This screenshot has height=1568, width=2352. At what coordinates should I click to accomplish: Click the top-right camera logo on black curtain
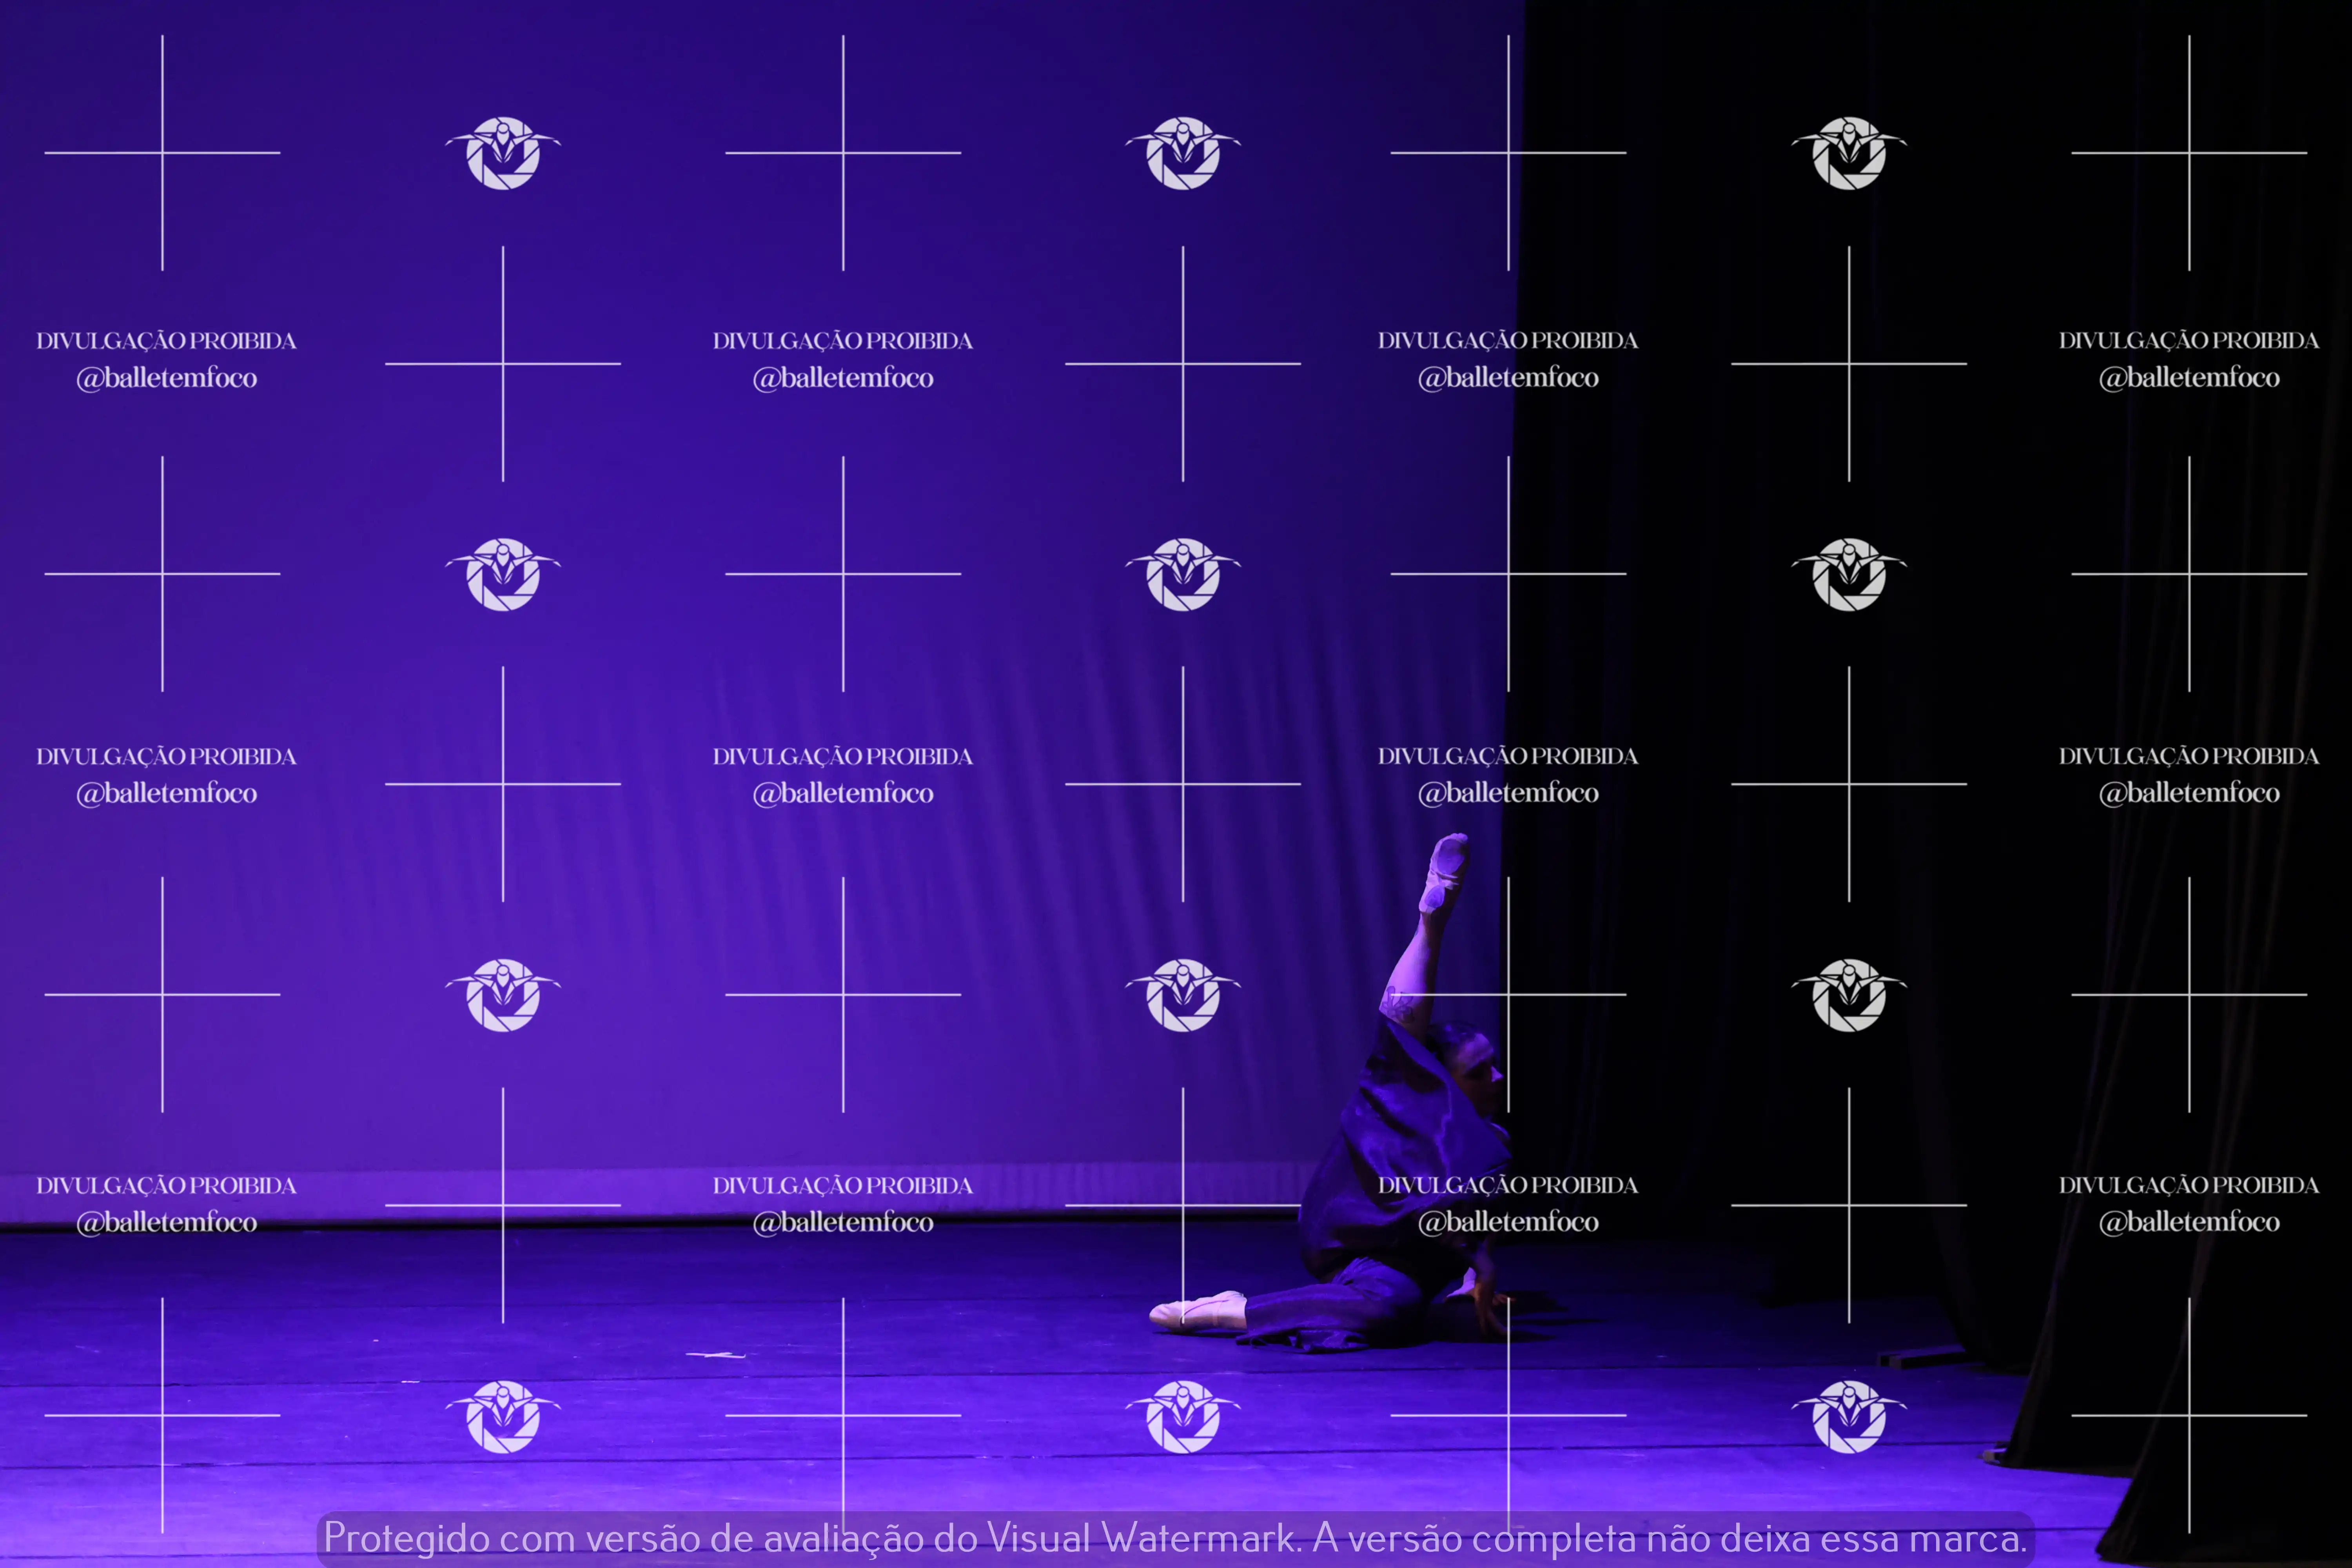pos(1849,153)
